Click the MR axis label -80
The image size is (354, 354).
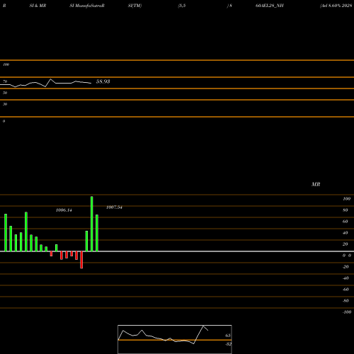click(346, 301)
